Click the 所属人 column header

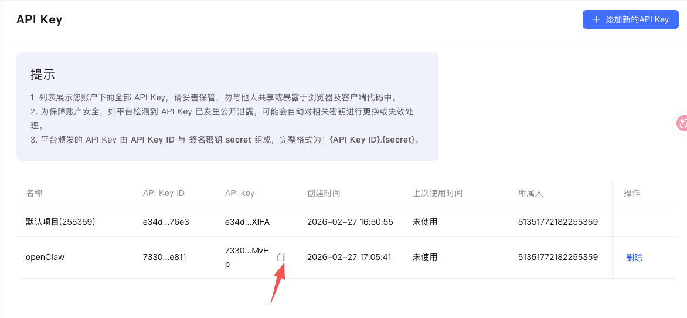[530, 193]
